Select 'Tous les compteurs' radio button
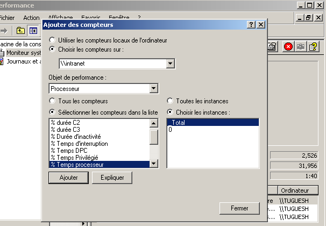This screenshot has width=326, height=226. pos(52,101)
